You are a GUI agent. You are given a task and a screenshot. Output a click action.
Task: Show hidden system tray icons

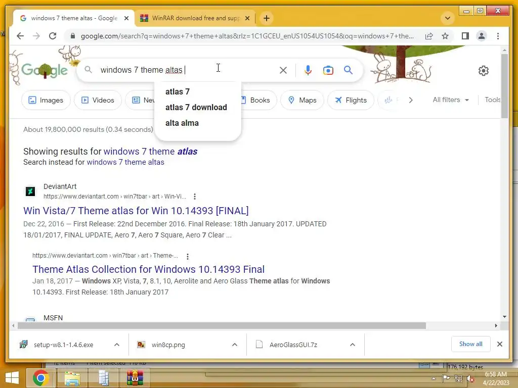click(x=434, y=378)
